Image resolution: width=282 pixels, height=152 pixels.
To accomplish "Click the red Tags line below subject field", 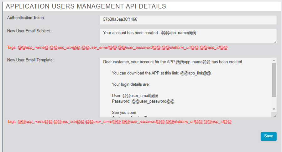I will coord(117,48).
